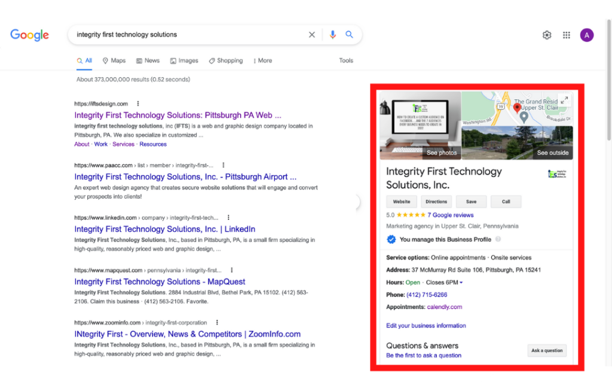Image resolution: width=612 pixels, height=385 pixels.
Task: Open the calendly.com appointments link
Action: coord(445,307)
